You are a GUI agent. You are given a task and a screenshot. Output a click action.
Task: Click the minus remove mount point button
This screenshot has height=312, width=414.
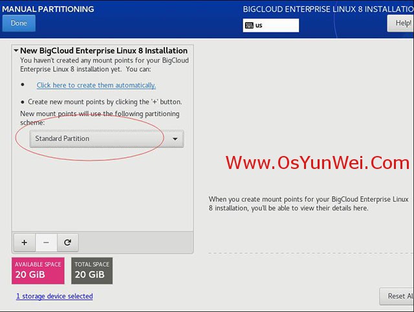point(46,242)
